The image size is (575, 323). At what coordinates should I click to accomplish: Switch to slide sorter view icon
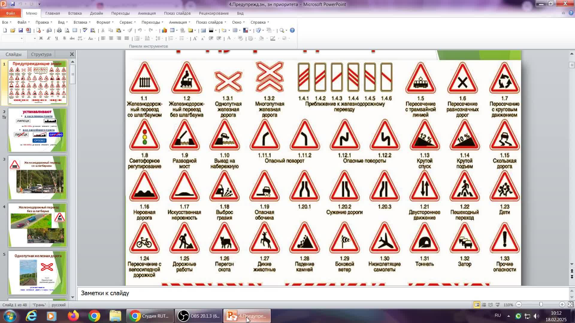pyautogui.click(x=484, y=305)
